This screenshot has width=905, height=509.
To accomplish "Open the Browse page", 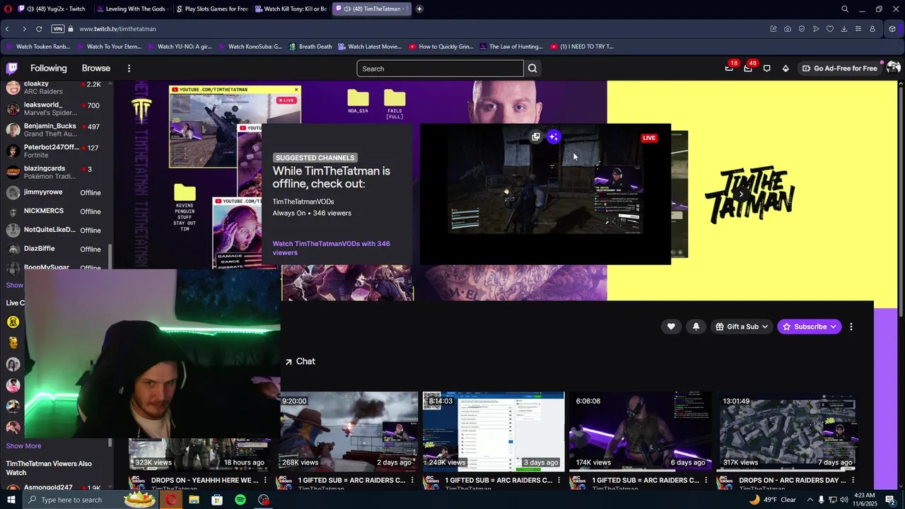I will pos(96,69).
